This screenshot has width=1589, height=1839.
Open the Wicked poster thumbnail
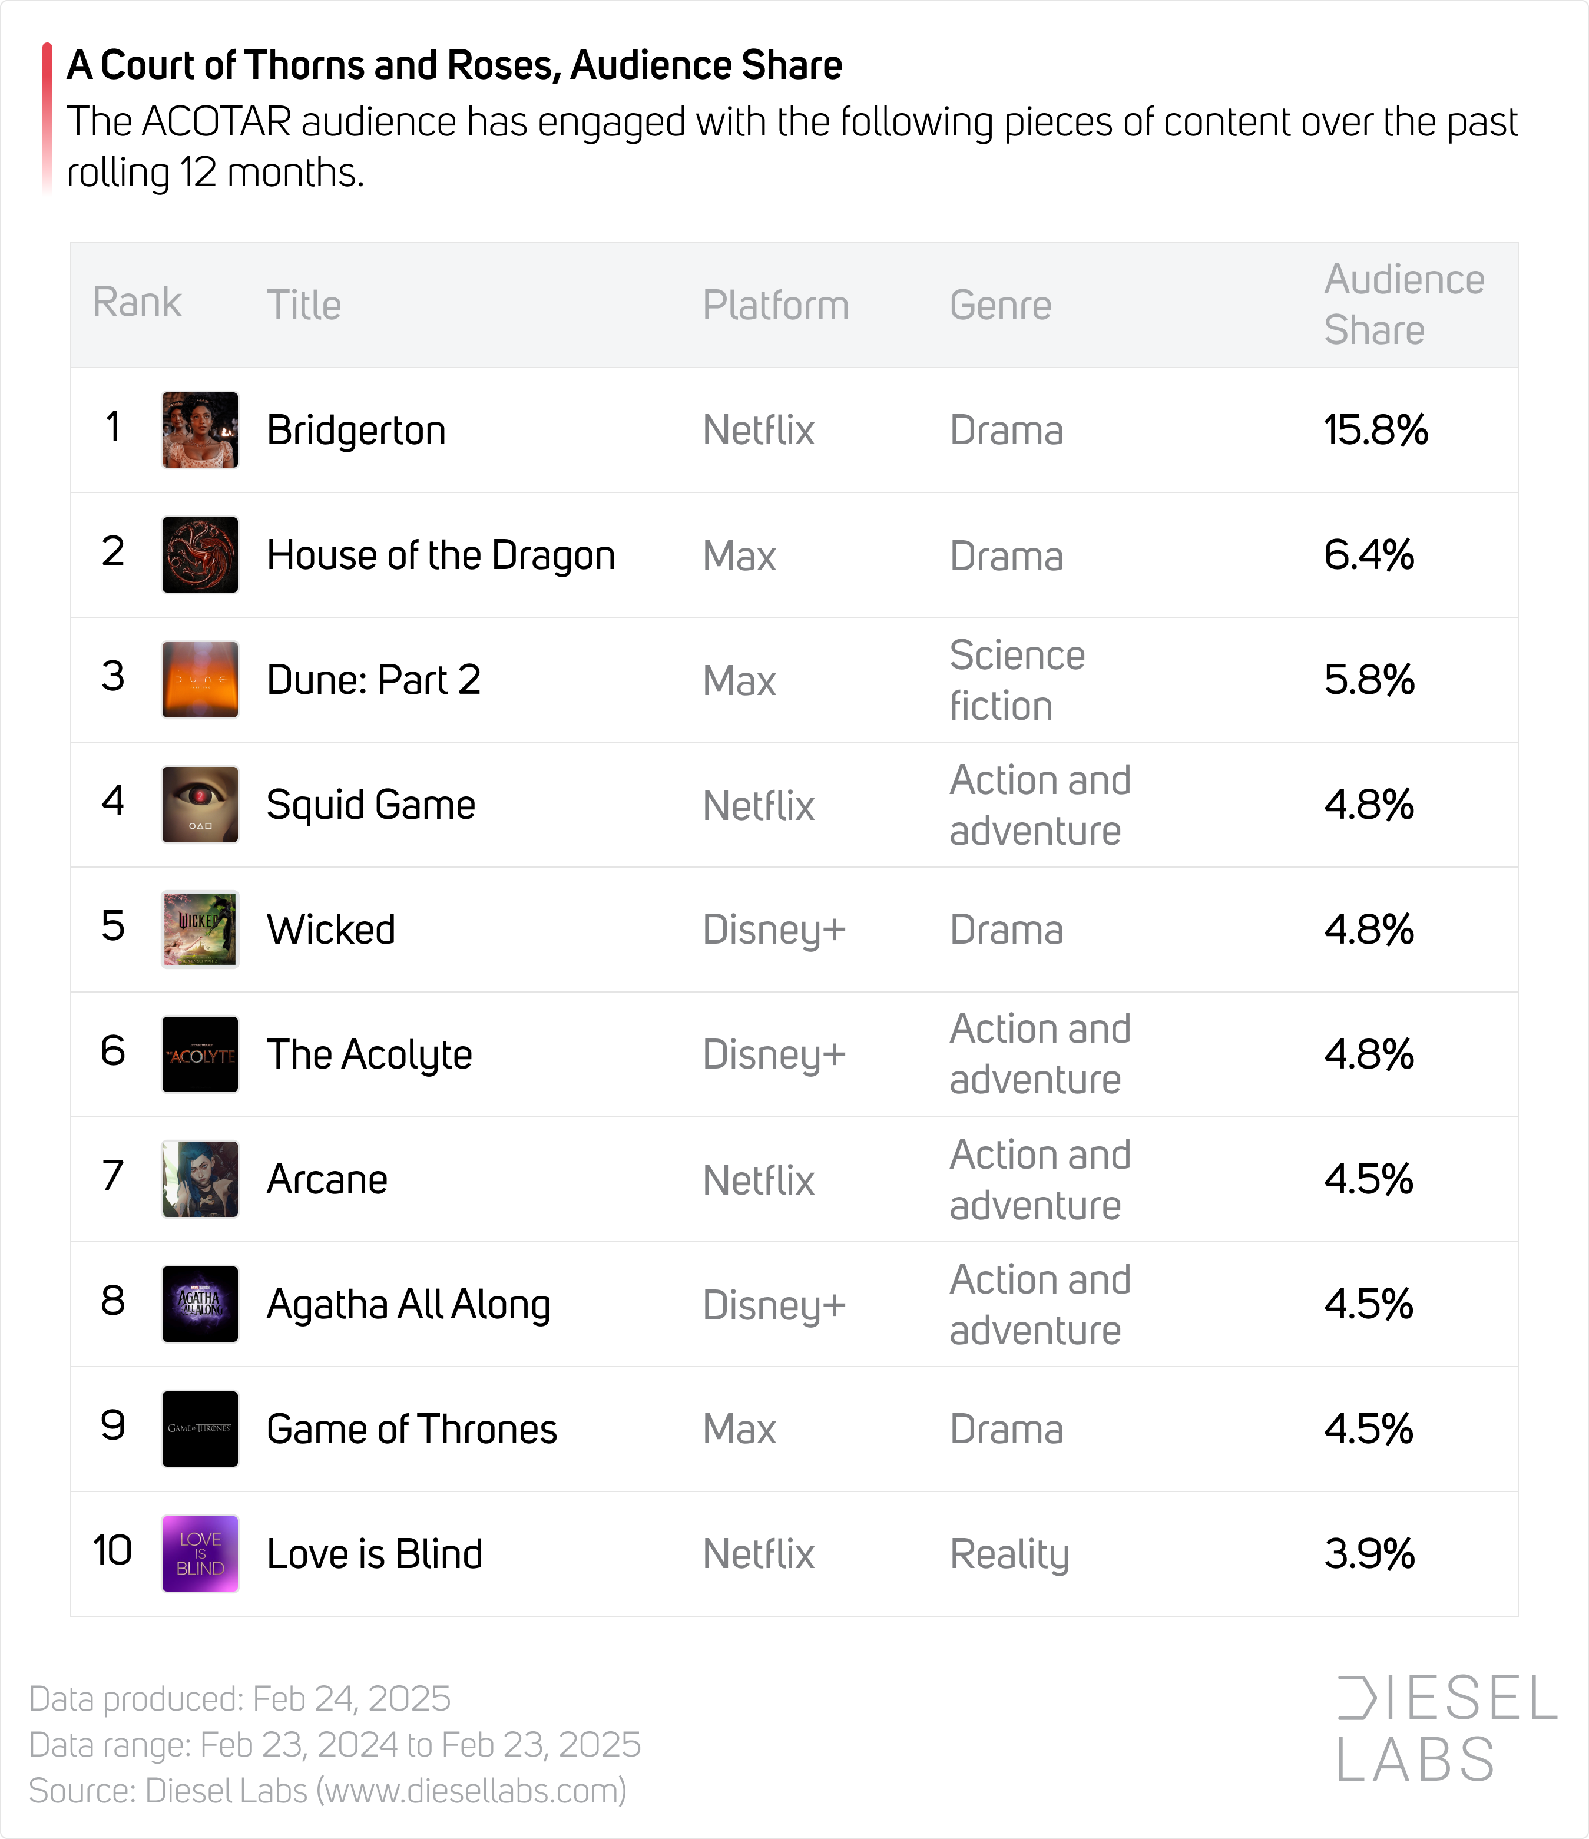(200, 930)
